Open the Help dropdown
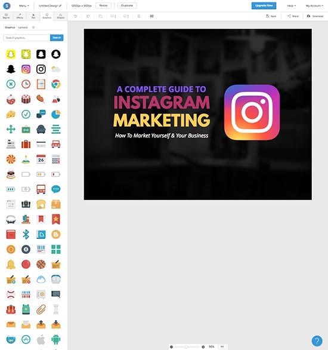Screen dimensions: 328x350 (x=292, y=5)
